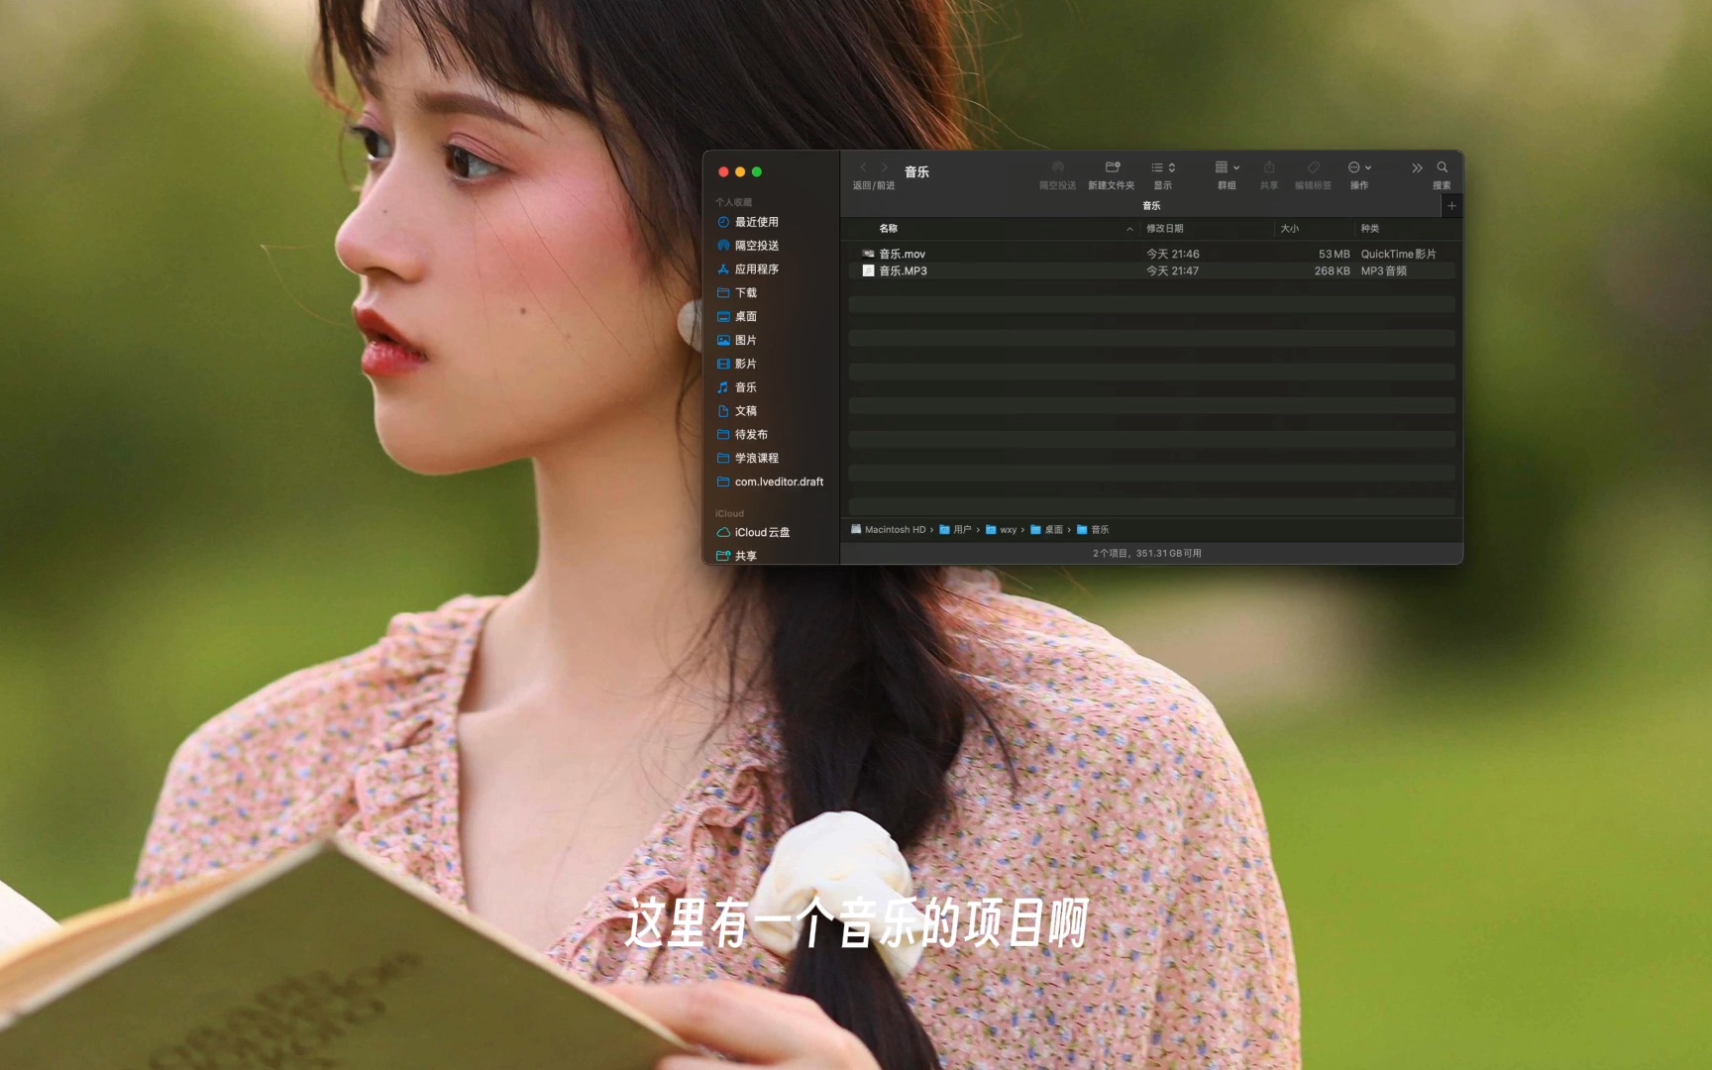Add a new tab with the plus button

pos(1451,206)
